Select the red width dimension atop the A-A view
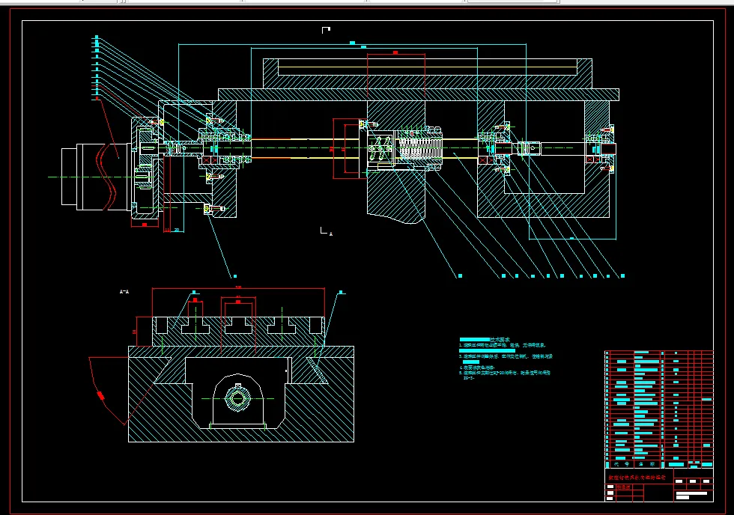734x515 pixels. [238, 287]
